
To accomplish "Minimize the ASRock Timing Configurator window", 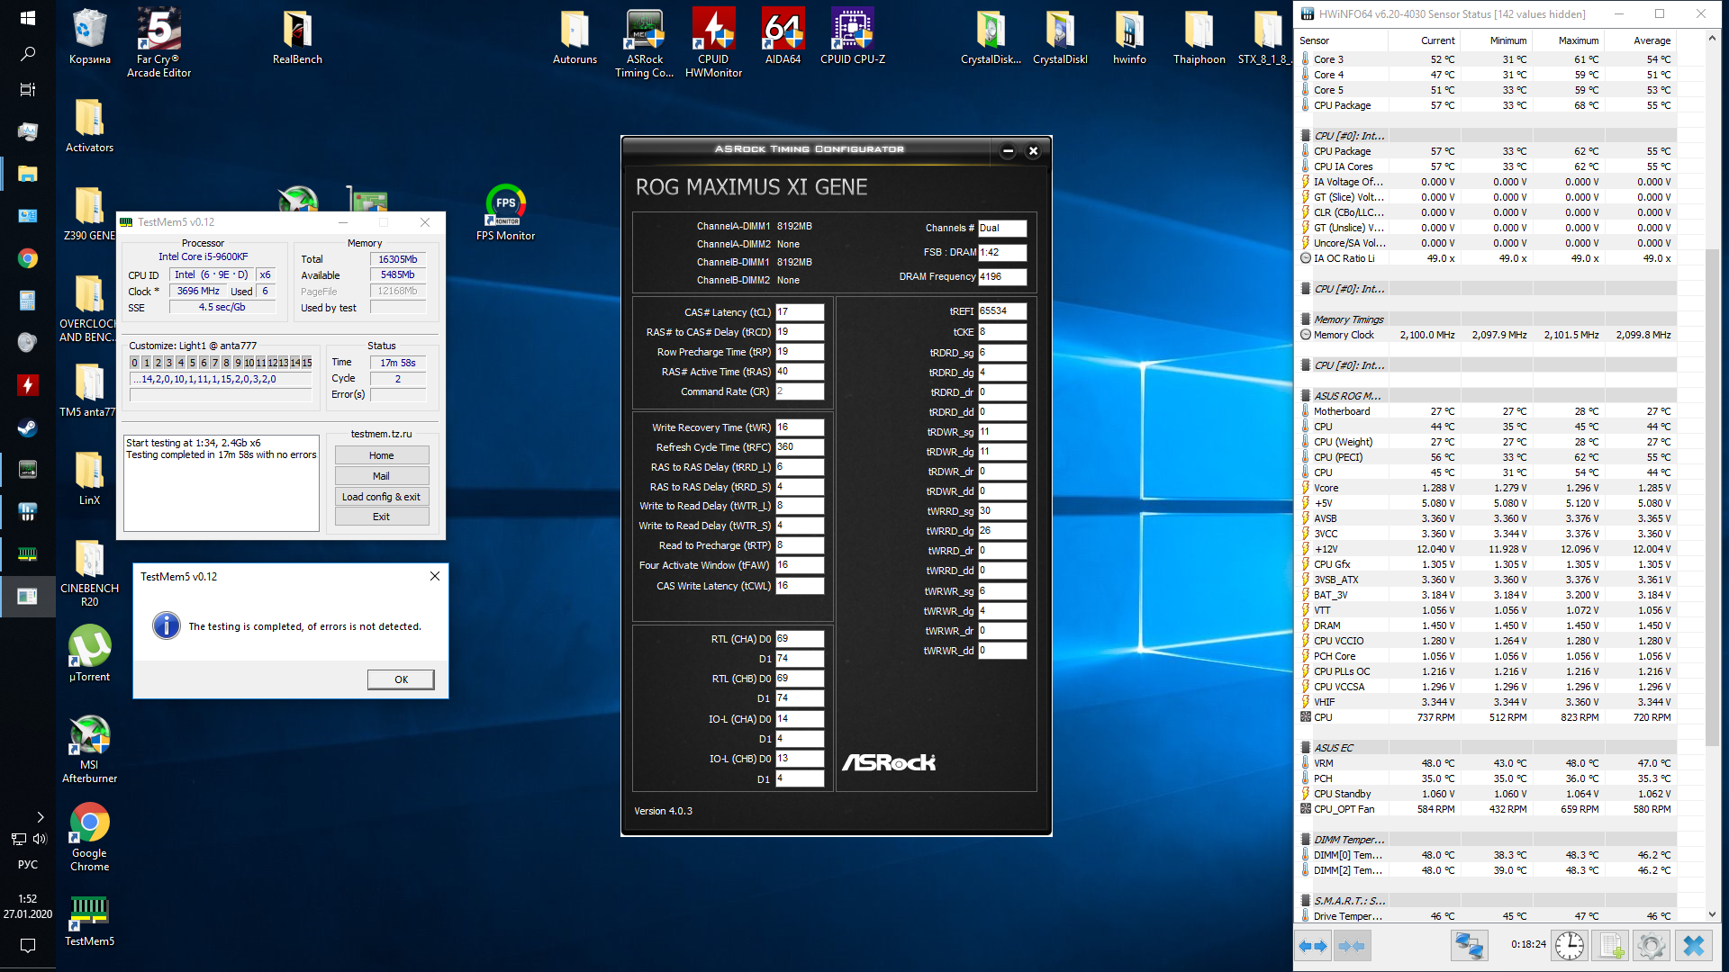I will tap(1008, 151).
